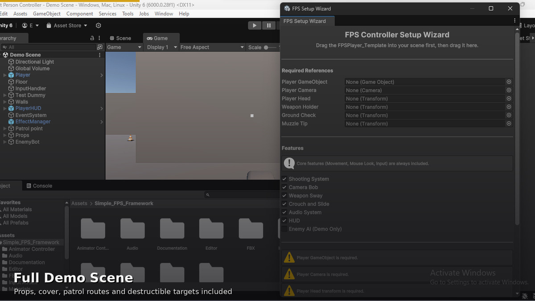Screen dimensions: 535x301
Task: Open the Asset Store dropdown
Action: pyautogui.click(x=67, y=25)
